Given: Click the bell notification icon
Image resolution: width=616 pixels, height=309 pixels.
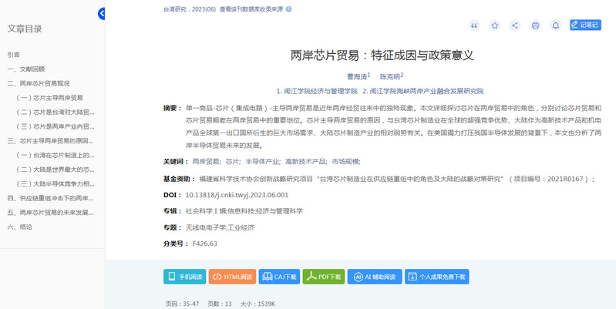Looking at the screenshot, I should pos(555,25).
